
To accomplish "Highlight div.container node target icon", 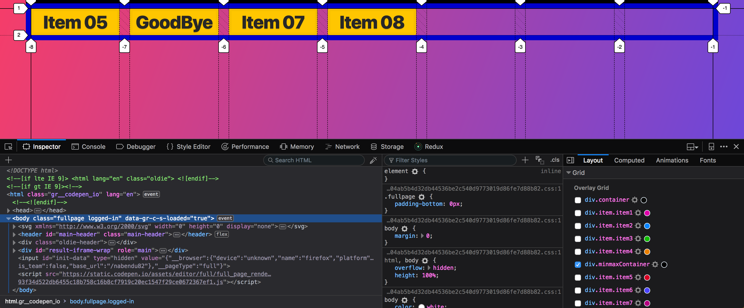I will coord(634,200).
